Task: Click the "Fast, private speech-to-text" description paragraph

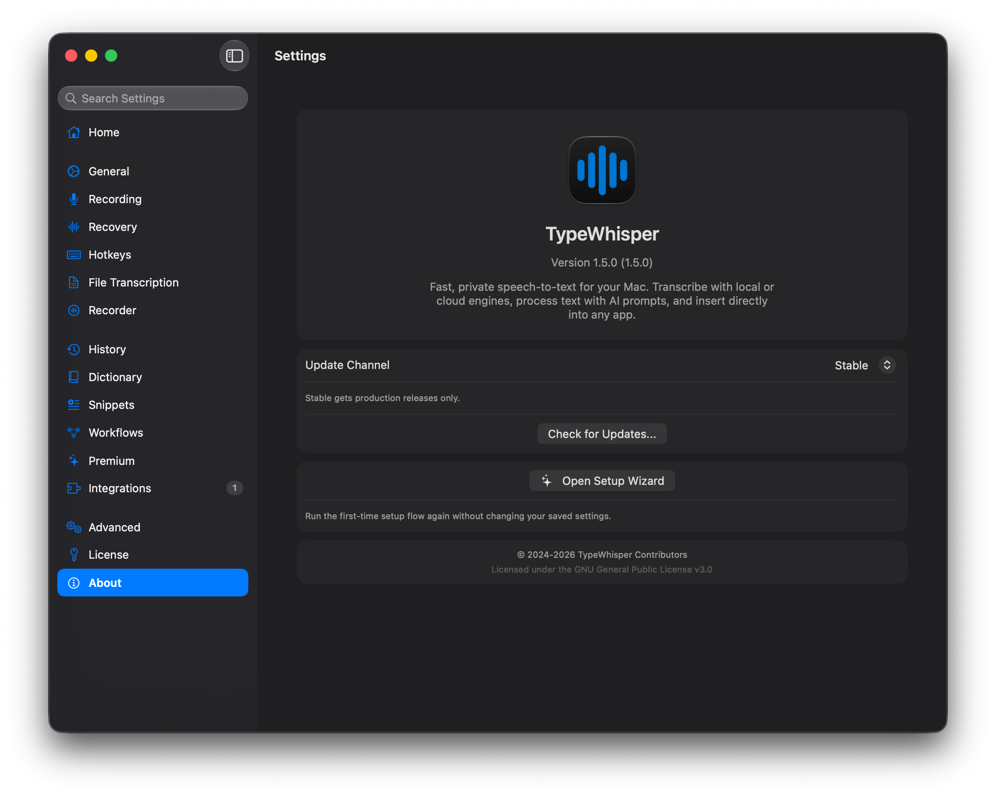Action: coord(601,300)
